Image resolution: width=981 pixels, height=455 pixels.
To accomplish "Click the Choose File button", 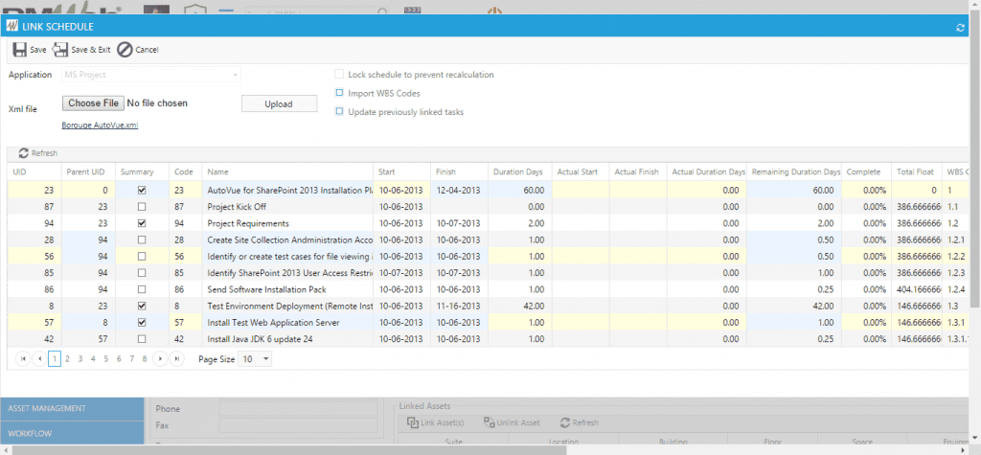I will coord(93,103).
